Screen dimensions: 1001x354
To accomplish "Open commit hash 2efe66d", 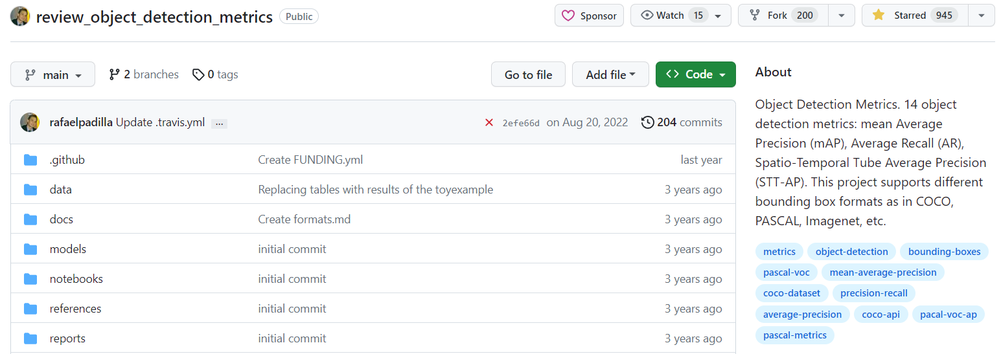I will point(520,123).
